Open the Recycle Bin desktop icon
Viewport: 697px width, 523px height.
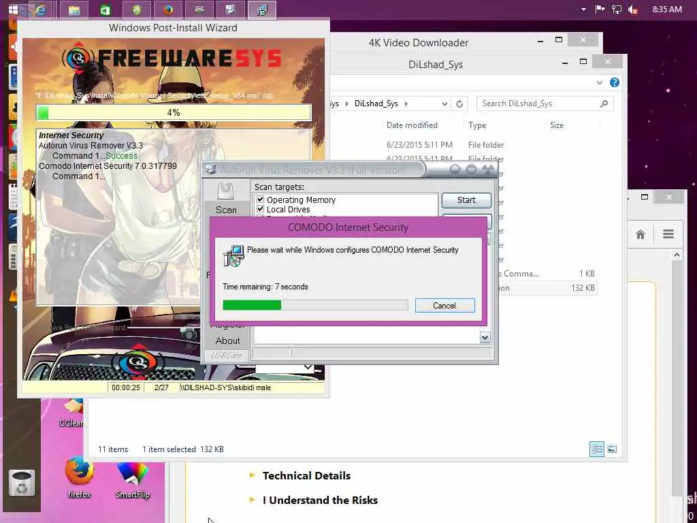point(21,483)
